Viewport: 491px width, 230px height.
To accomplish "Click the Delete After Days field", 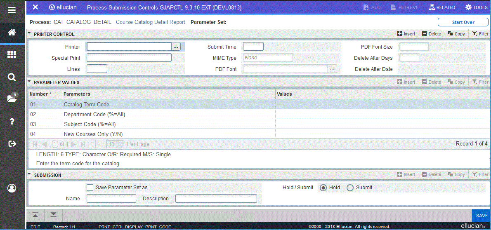I will tap(409, 58).
